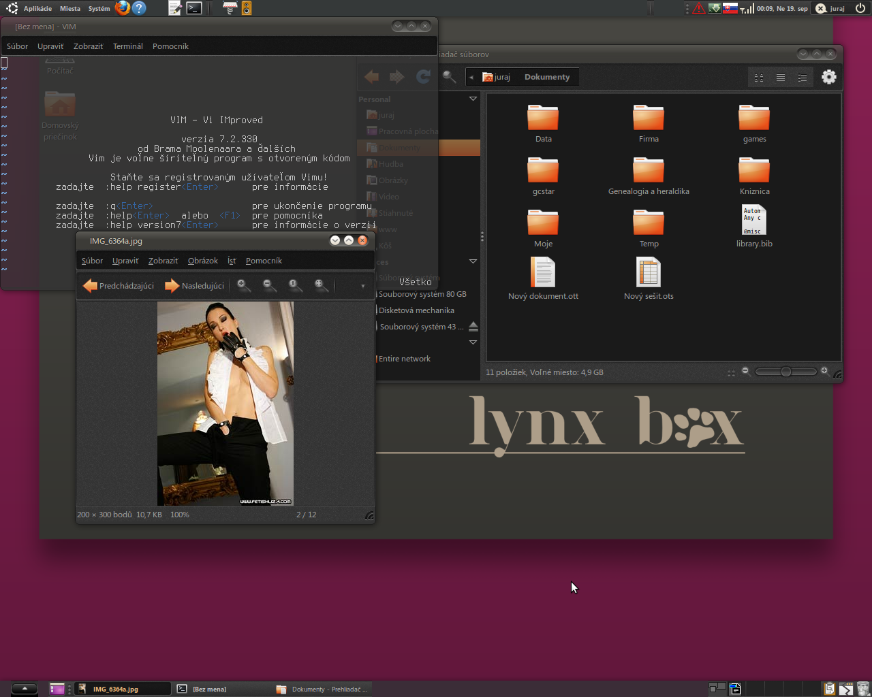Image resolution: width=872 pixels, height=697 pixels.
Task: Switch file manager to compact view
Action: (803, 78)
